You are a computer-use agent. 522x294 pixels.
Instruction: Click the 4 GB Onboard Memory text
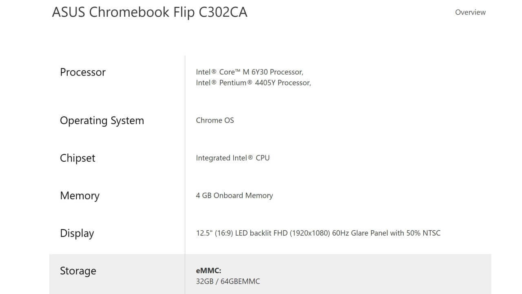(x=234, y=196)
